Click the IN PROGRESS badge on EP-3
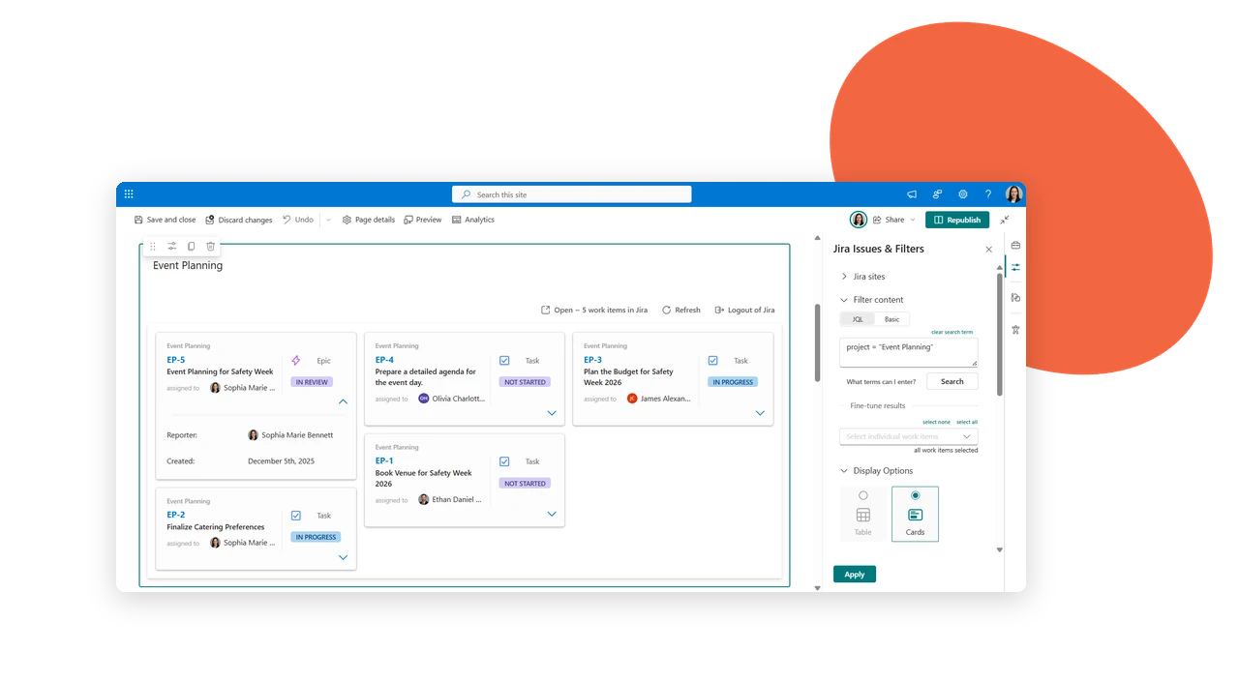This screenshot has width=1239, height=682. click(x=733, y=382)
